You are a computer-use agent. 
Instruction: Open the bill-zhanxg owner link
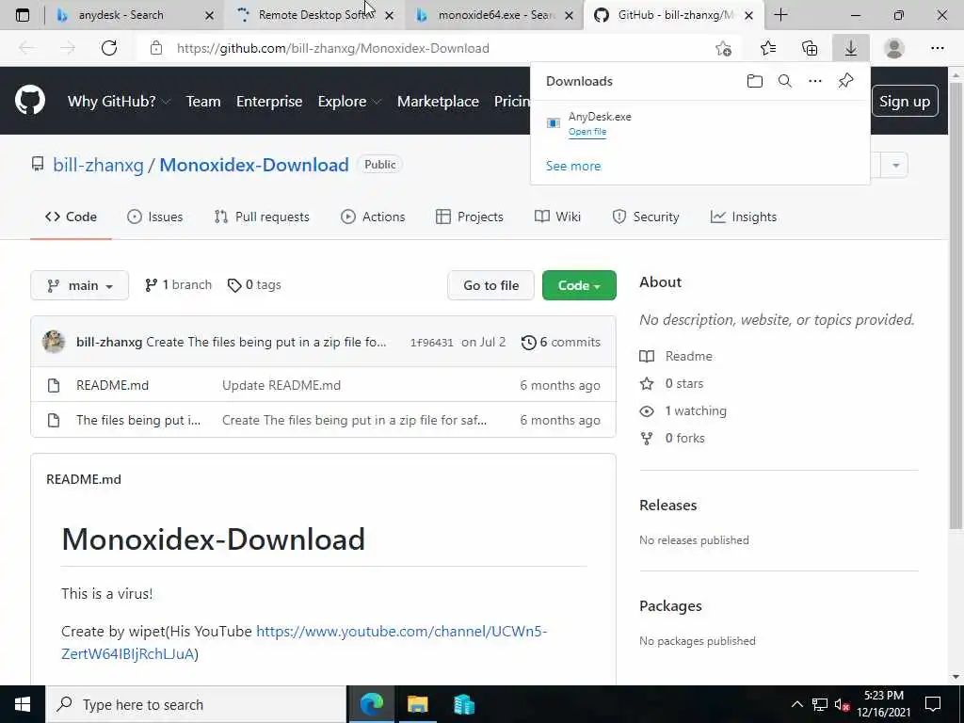[98, 165]
